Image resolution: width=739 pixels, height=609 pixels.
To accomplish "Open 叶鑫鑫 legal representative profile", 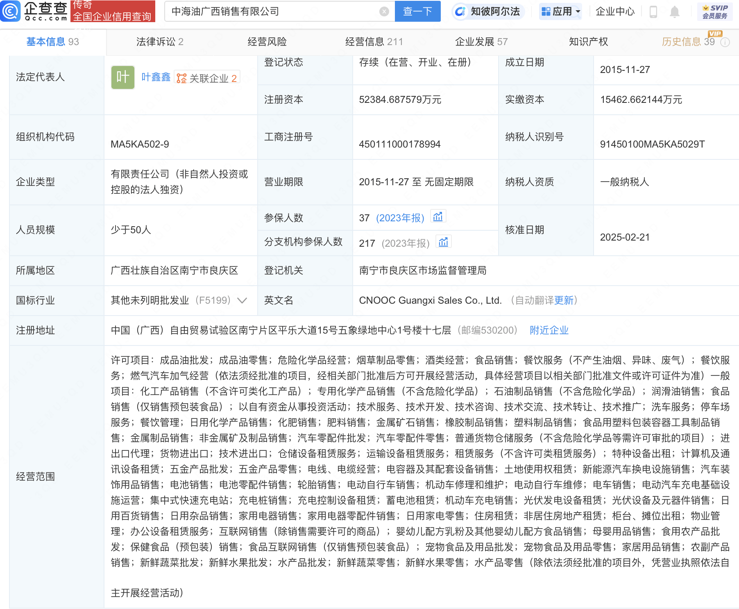I will pos(156,77).
